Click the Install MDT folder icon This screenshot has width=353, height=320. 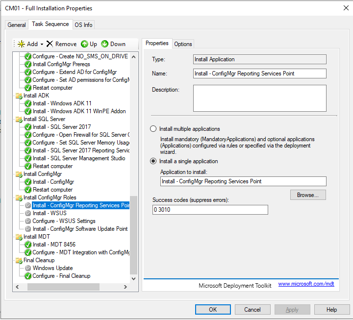click(19, 237)
